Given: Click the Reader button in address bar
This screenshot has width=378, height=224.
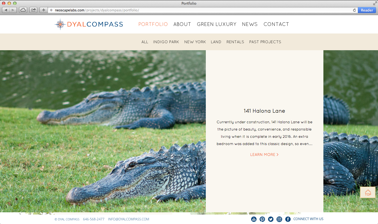Looking at the screenshot, I should coord(367,10).
